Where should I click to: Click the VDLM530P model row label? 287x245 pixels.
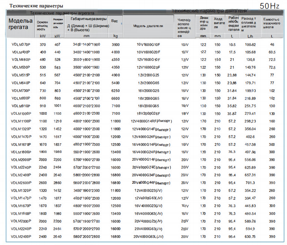click(x=21, y=67)
